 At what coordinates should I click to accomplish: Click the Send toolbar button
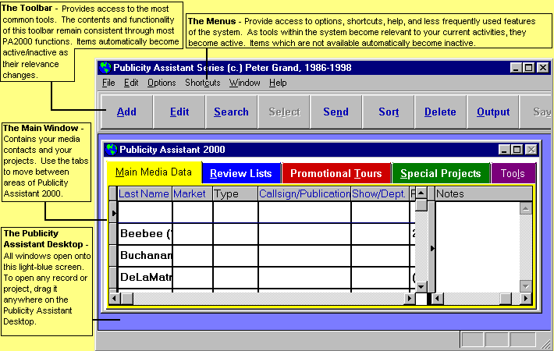(x=336, y=112)
